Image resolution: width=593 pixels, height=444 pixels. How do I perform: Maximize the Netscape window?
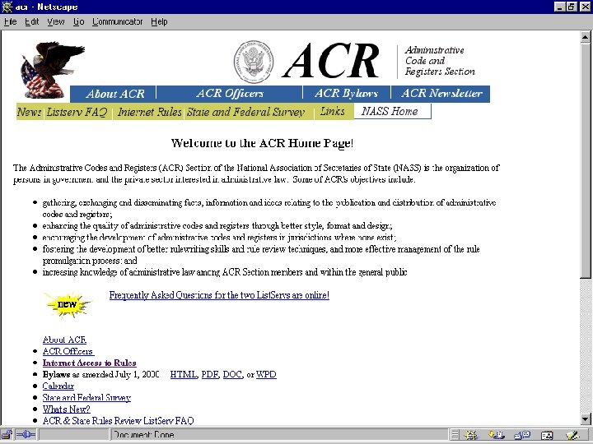coord(572,7)
